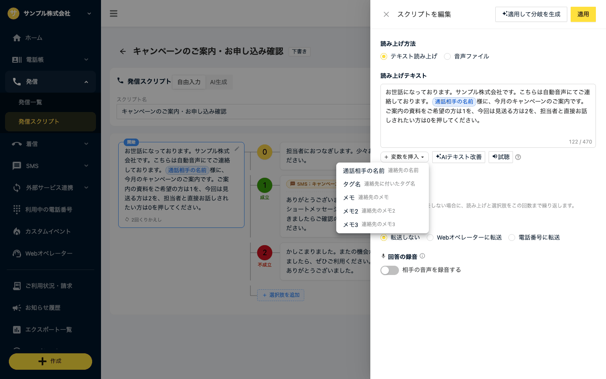This screenshot has height=379, width=606.
Task: Click the AIテキスト改善 button
Action: tap(459, 157)
